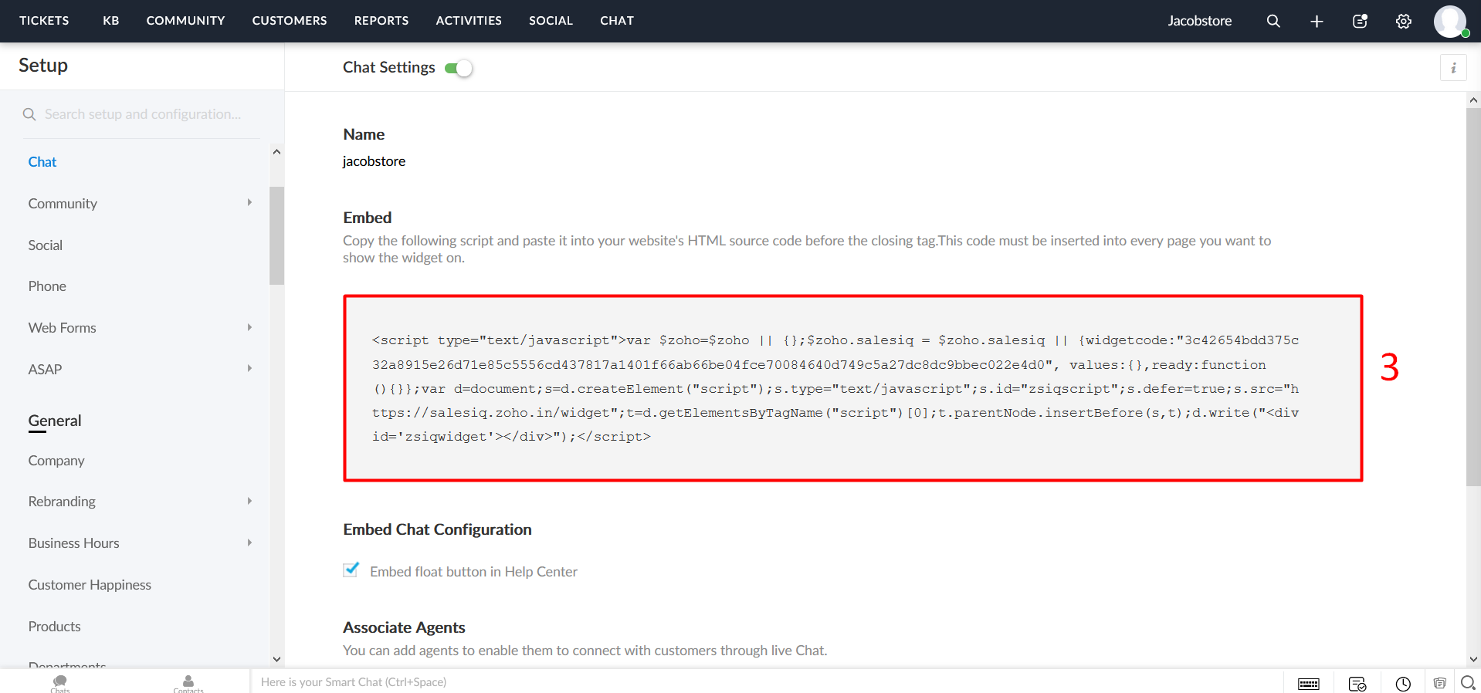Click the user profile avatar
This screenshot has height=693, width=1481.
point(1449,21)
